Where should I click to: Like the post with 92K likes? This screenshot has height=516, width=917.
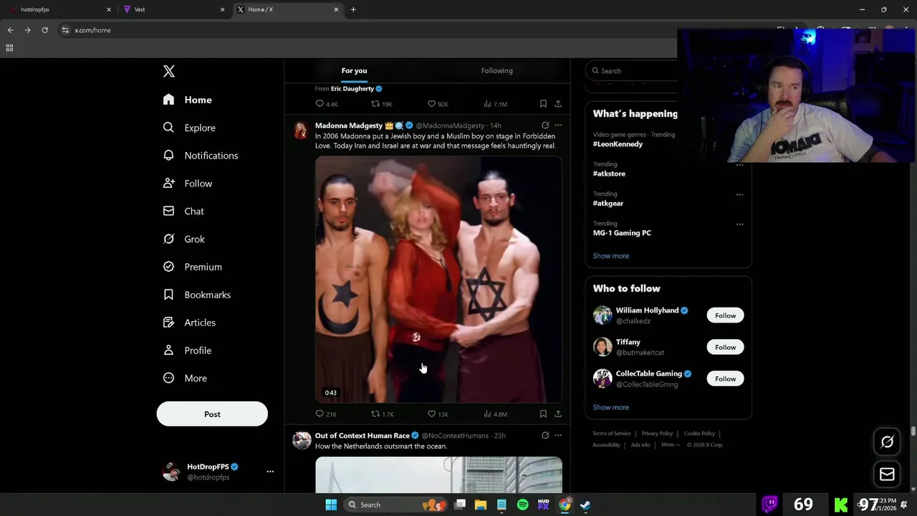click(437, 104)
